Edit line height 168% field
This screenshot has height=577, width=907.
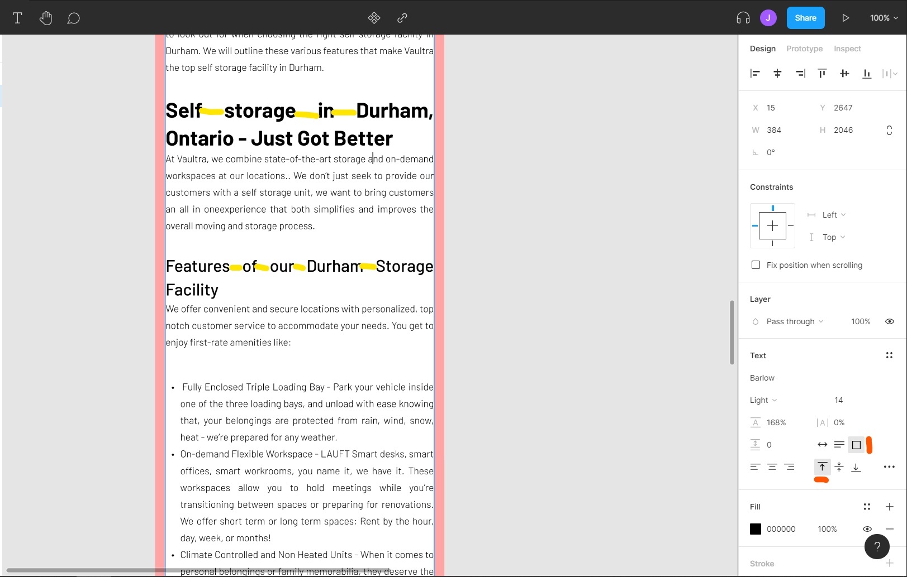pyautogui.click(x=777, y=422)
